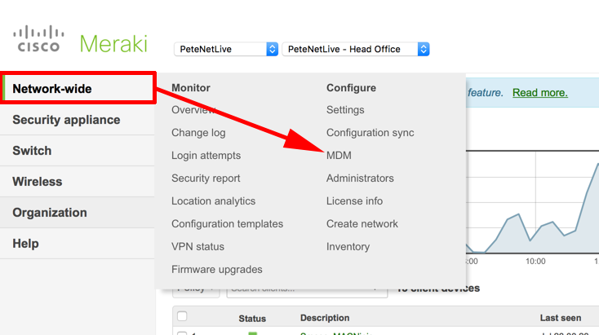The height and width of the screenshot is (335, 599).
Task: Sort clients by Last seen column
Action: (561, 318)
